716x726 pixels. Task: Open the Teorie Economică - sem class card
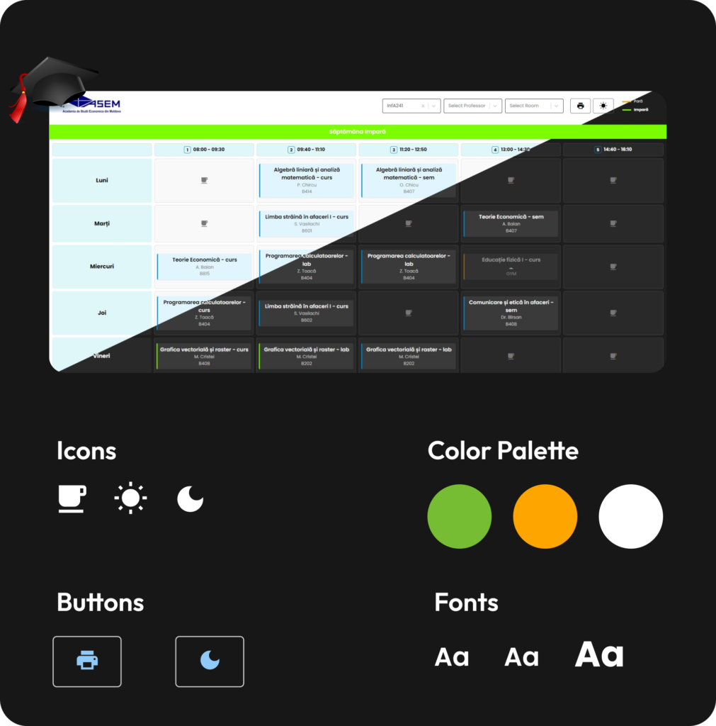pyautogui.click(x=511, y=223)
